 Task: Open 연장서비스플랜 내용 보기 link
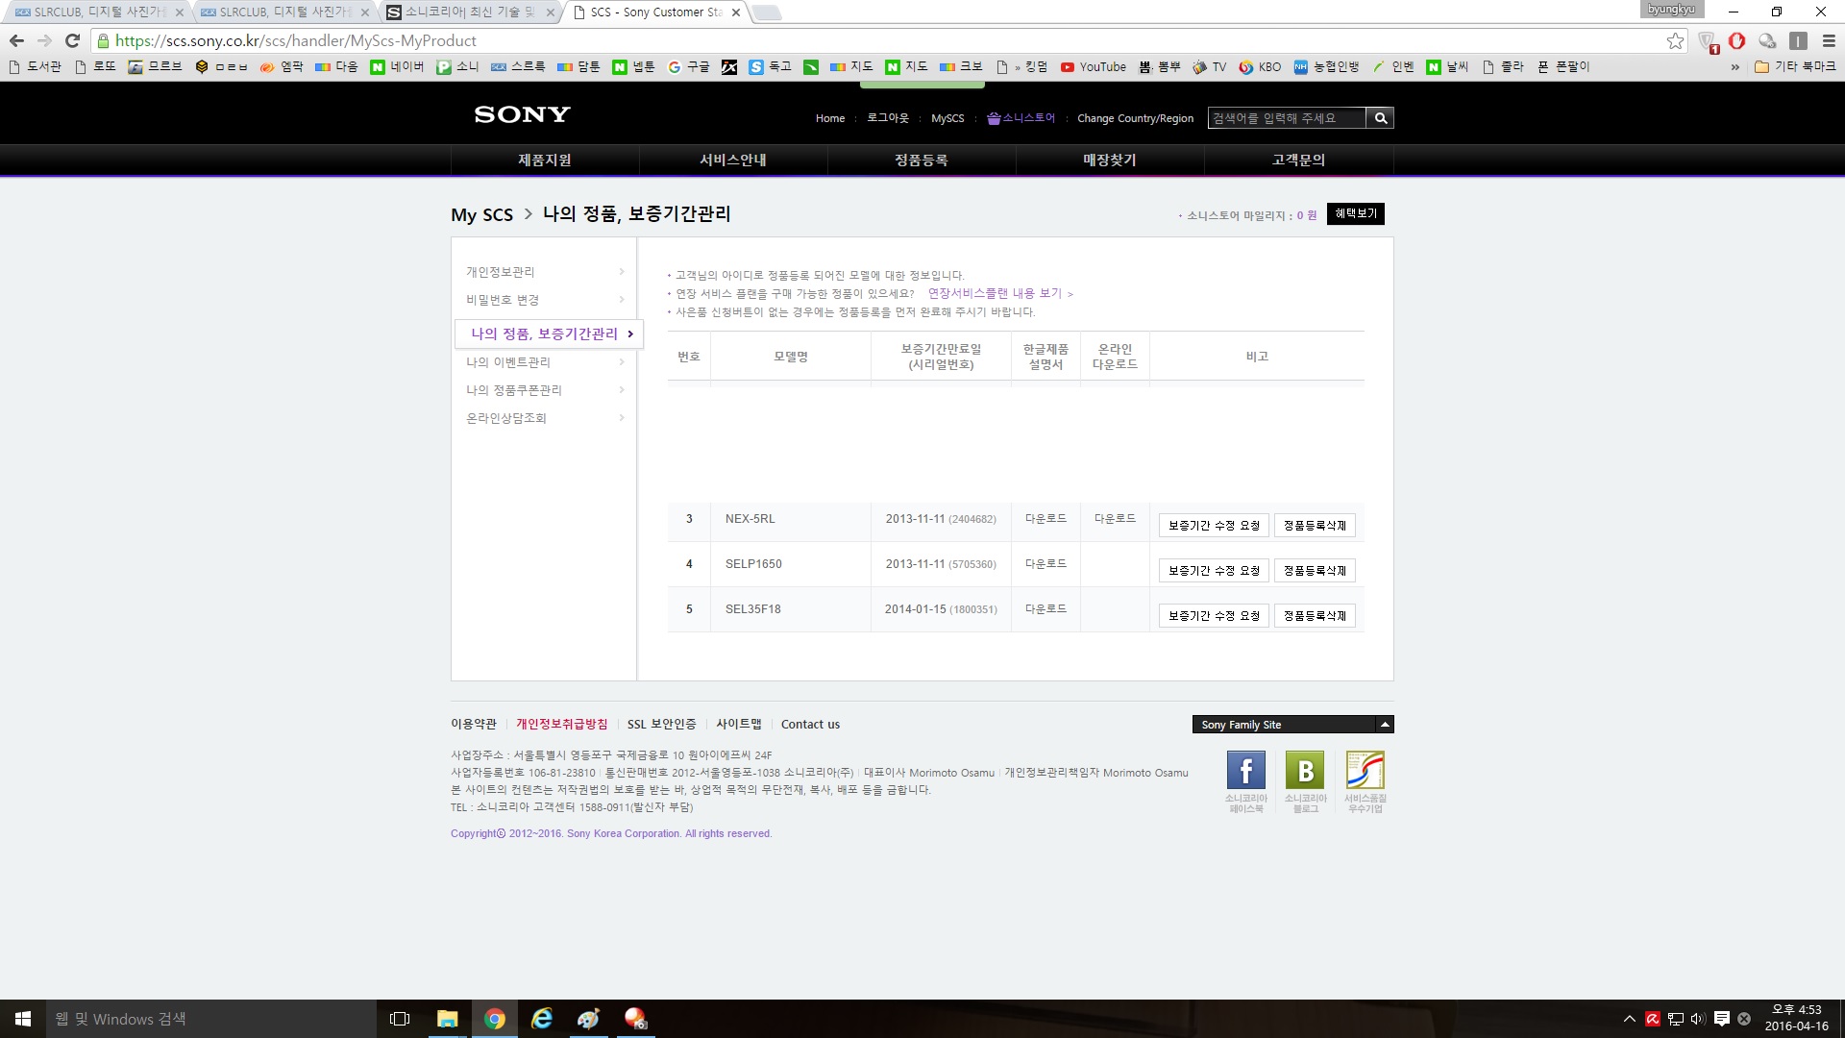[x=995, y=293]
